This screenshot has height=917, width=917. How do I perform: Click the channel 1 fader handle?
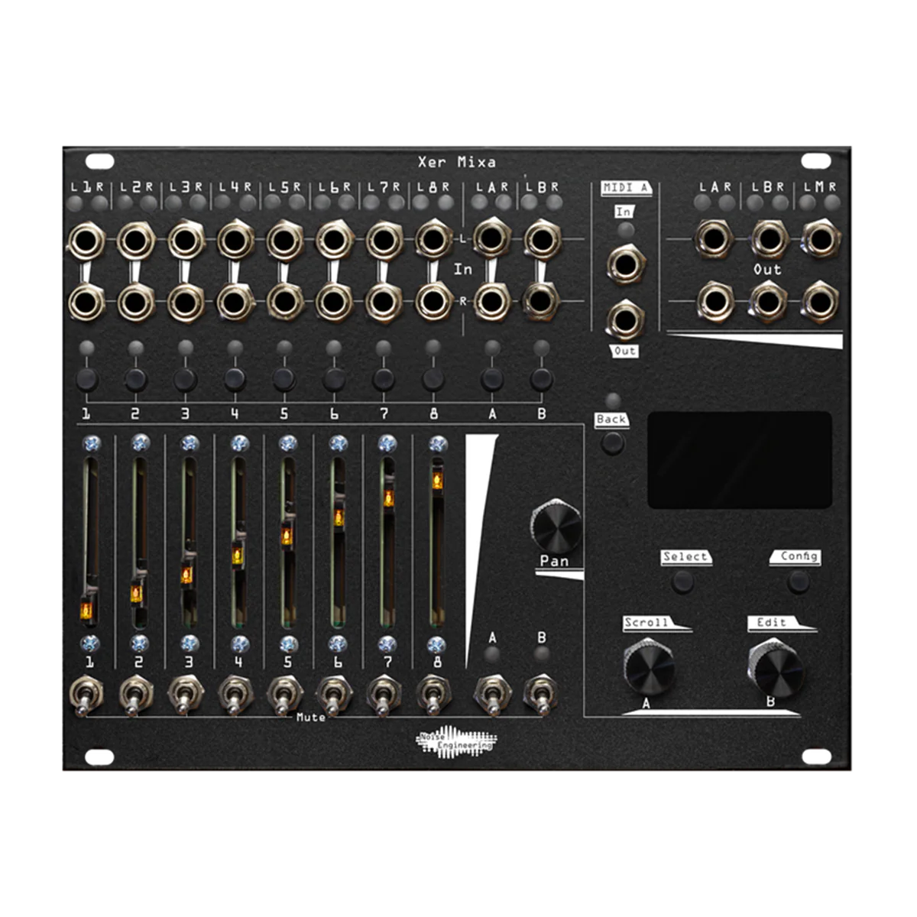[x=86, y=609]
